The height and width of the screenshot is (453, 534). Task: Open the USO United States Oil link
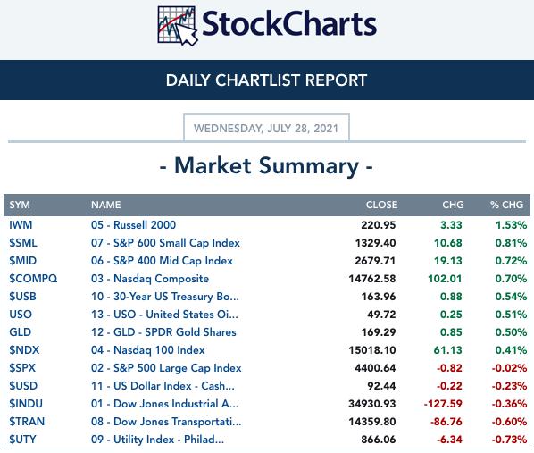click(x=164, y=315)
